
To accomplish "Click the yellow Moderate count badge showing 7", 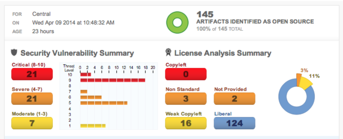I will (32, 123).
